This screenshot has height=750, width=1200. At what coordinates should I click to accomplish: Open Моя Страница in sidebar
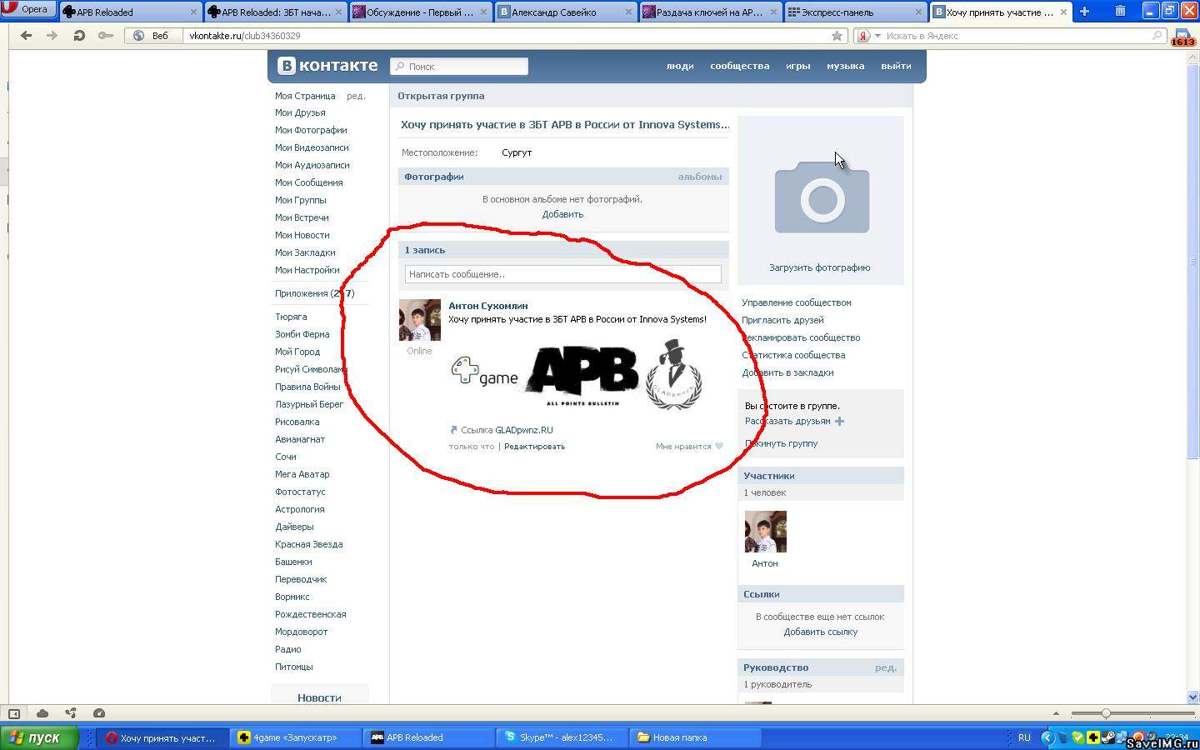[305, 96]
